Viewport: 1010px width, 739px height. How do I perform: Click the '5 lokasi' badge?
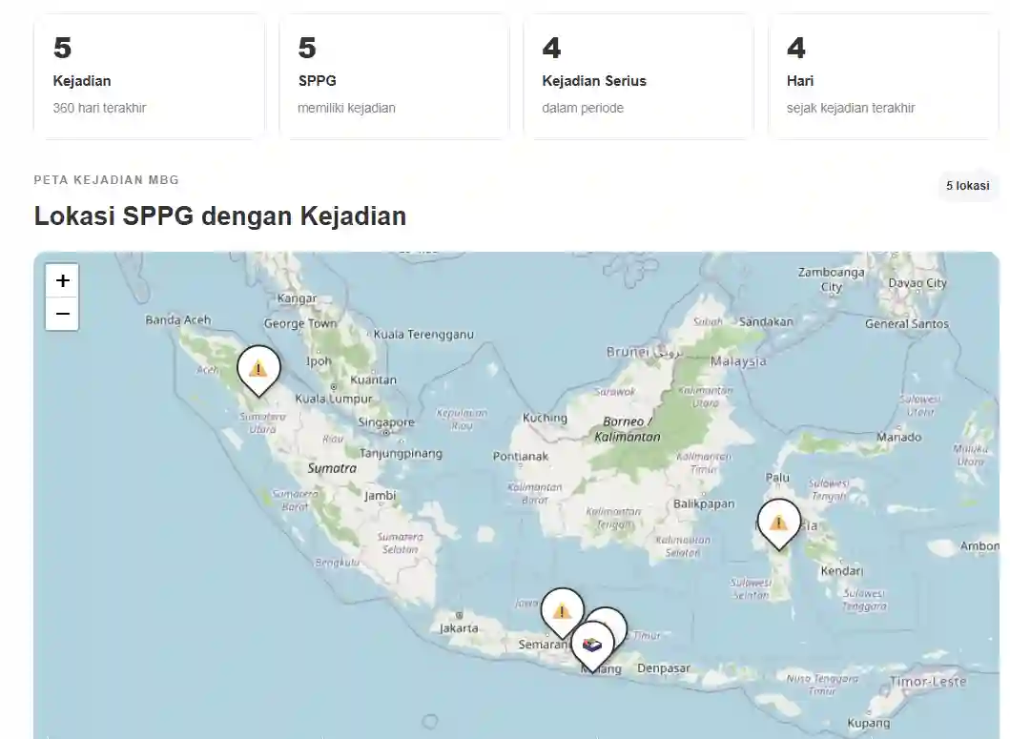pyautogui.click(x=967, y=186)
